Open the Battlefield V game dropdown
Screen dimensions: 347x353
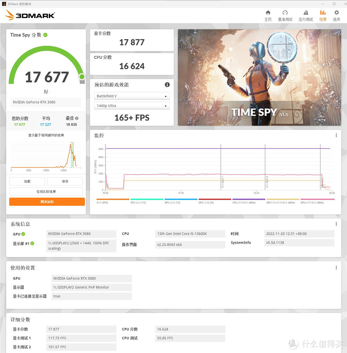pos(132,96)
